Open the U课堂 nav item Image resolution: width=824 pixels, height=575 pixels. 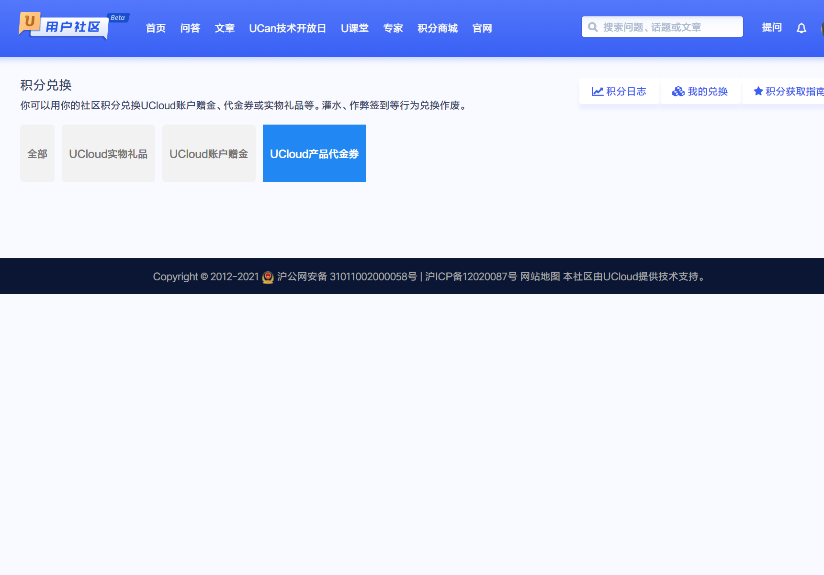(x=355, y=28)
